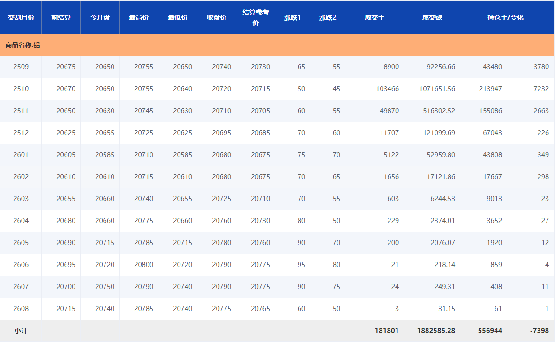Select the 小计 subtotal label
Image resolution: width=555 pixels, height=342 pixels.
21,331
